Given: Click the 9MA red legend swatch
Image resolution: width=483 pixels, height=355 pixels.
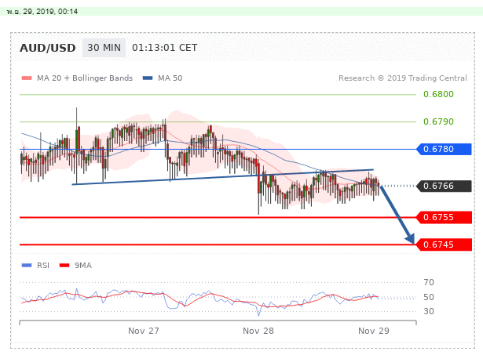Looking at the screenshot, I should (64, 265).
